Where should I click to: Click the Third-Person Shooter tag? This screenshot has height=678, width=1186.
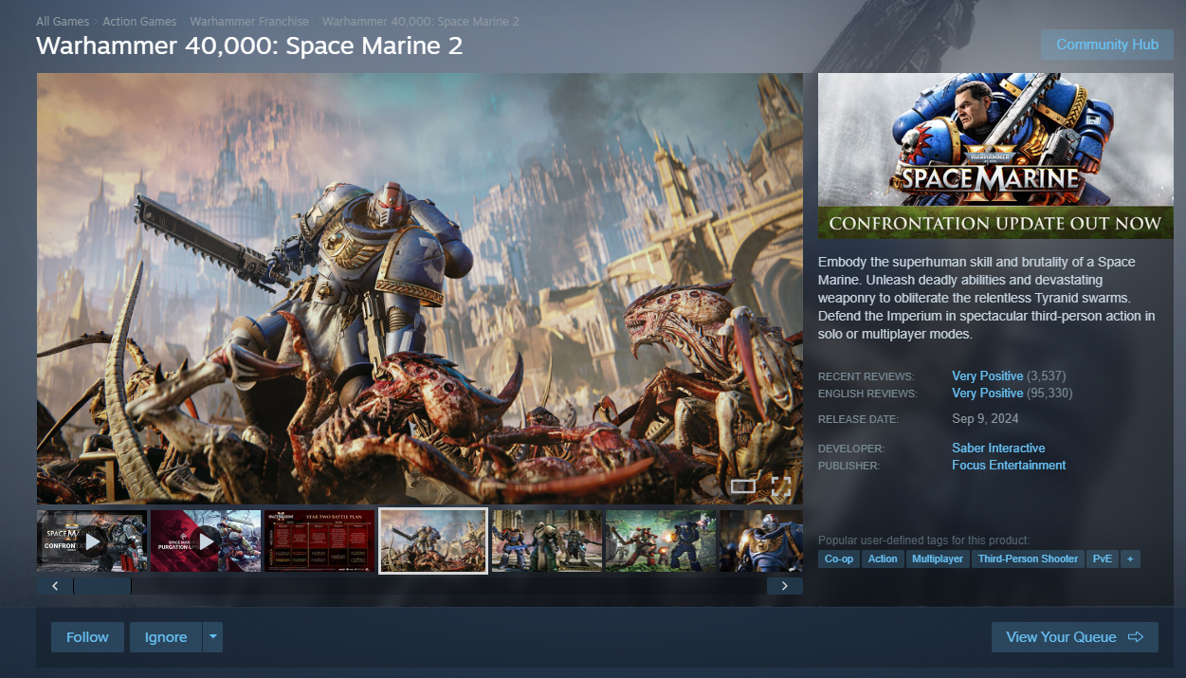pos(1029,559)
